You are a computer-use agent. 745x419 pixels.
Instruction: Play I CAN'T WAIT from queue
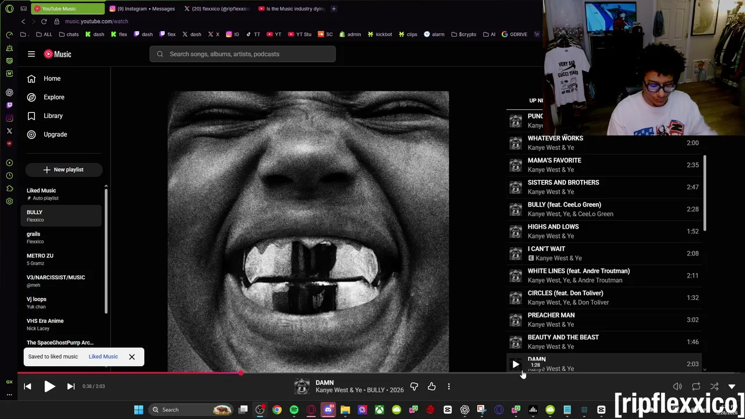click(604, 254)
